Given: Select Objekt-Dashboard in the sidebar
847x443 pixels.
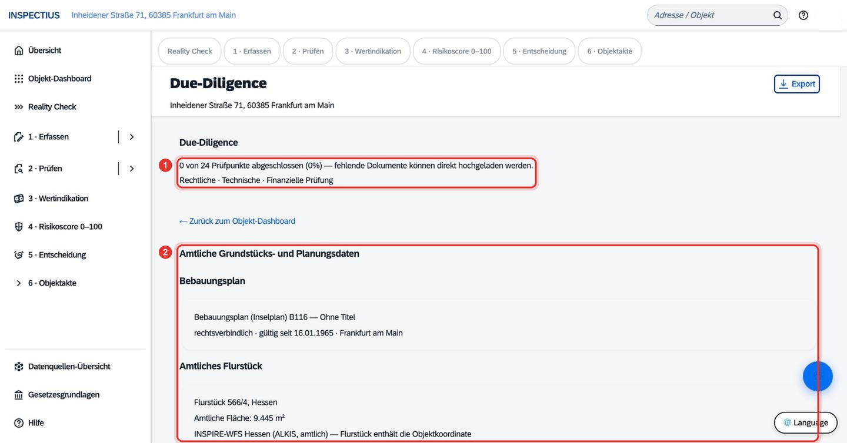Looking at the screenshot, I should point(60,79).
